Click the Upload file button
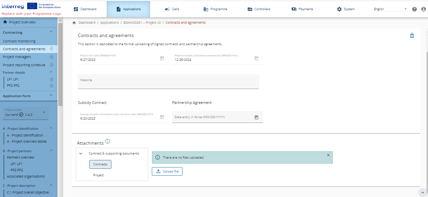Viewport: 428px width, 197px height. [x=167, y=172]
